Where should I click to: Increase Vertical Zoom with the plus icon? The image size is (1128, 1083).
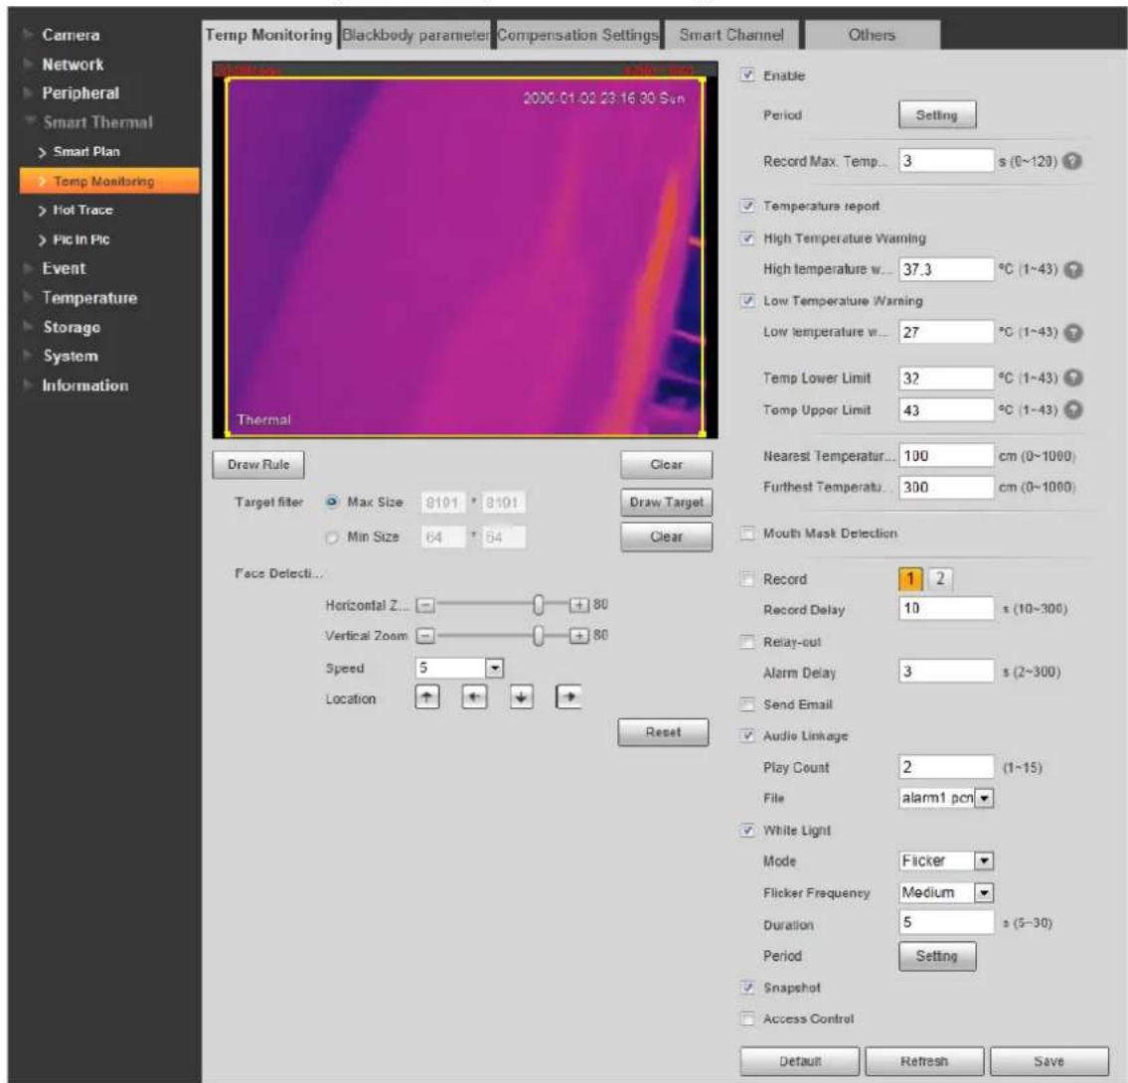(579, 636)
